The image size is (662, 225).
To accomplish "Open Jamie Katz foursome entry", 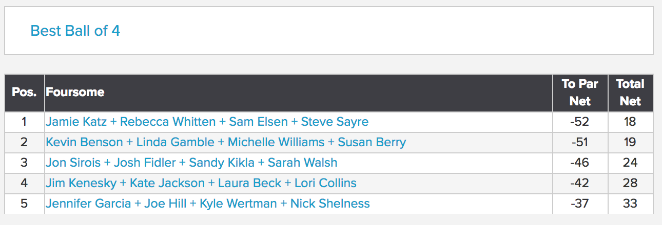I will [x=207, y=122].
